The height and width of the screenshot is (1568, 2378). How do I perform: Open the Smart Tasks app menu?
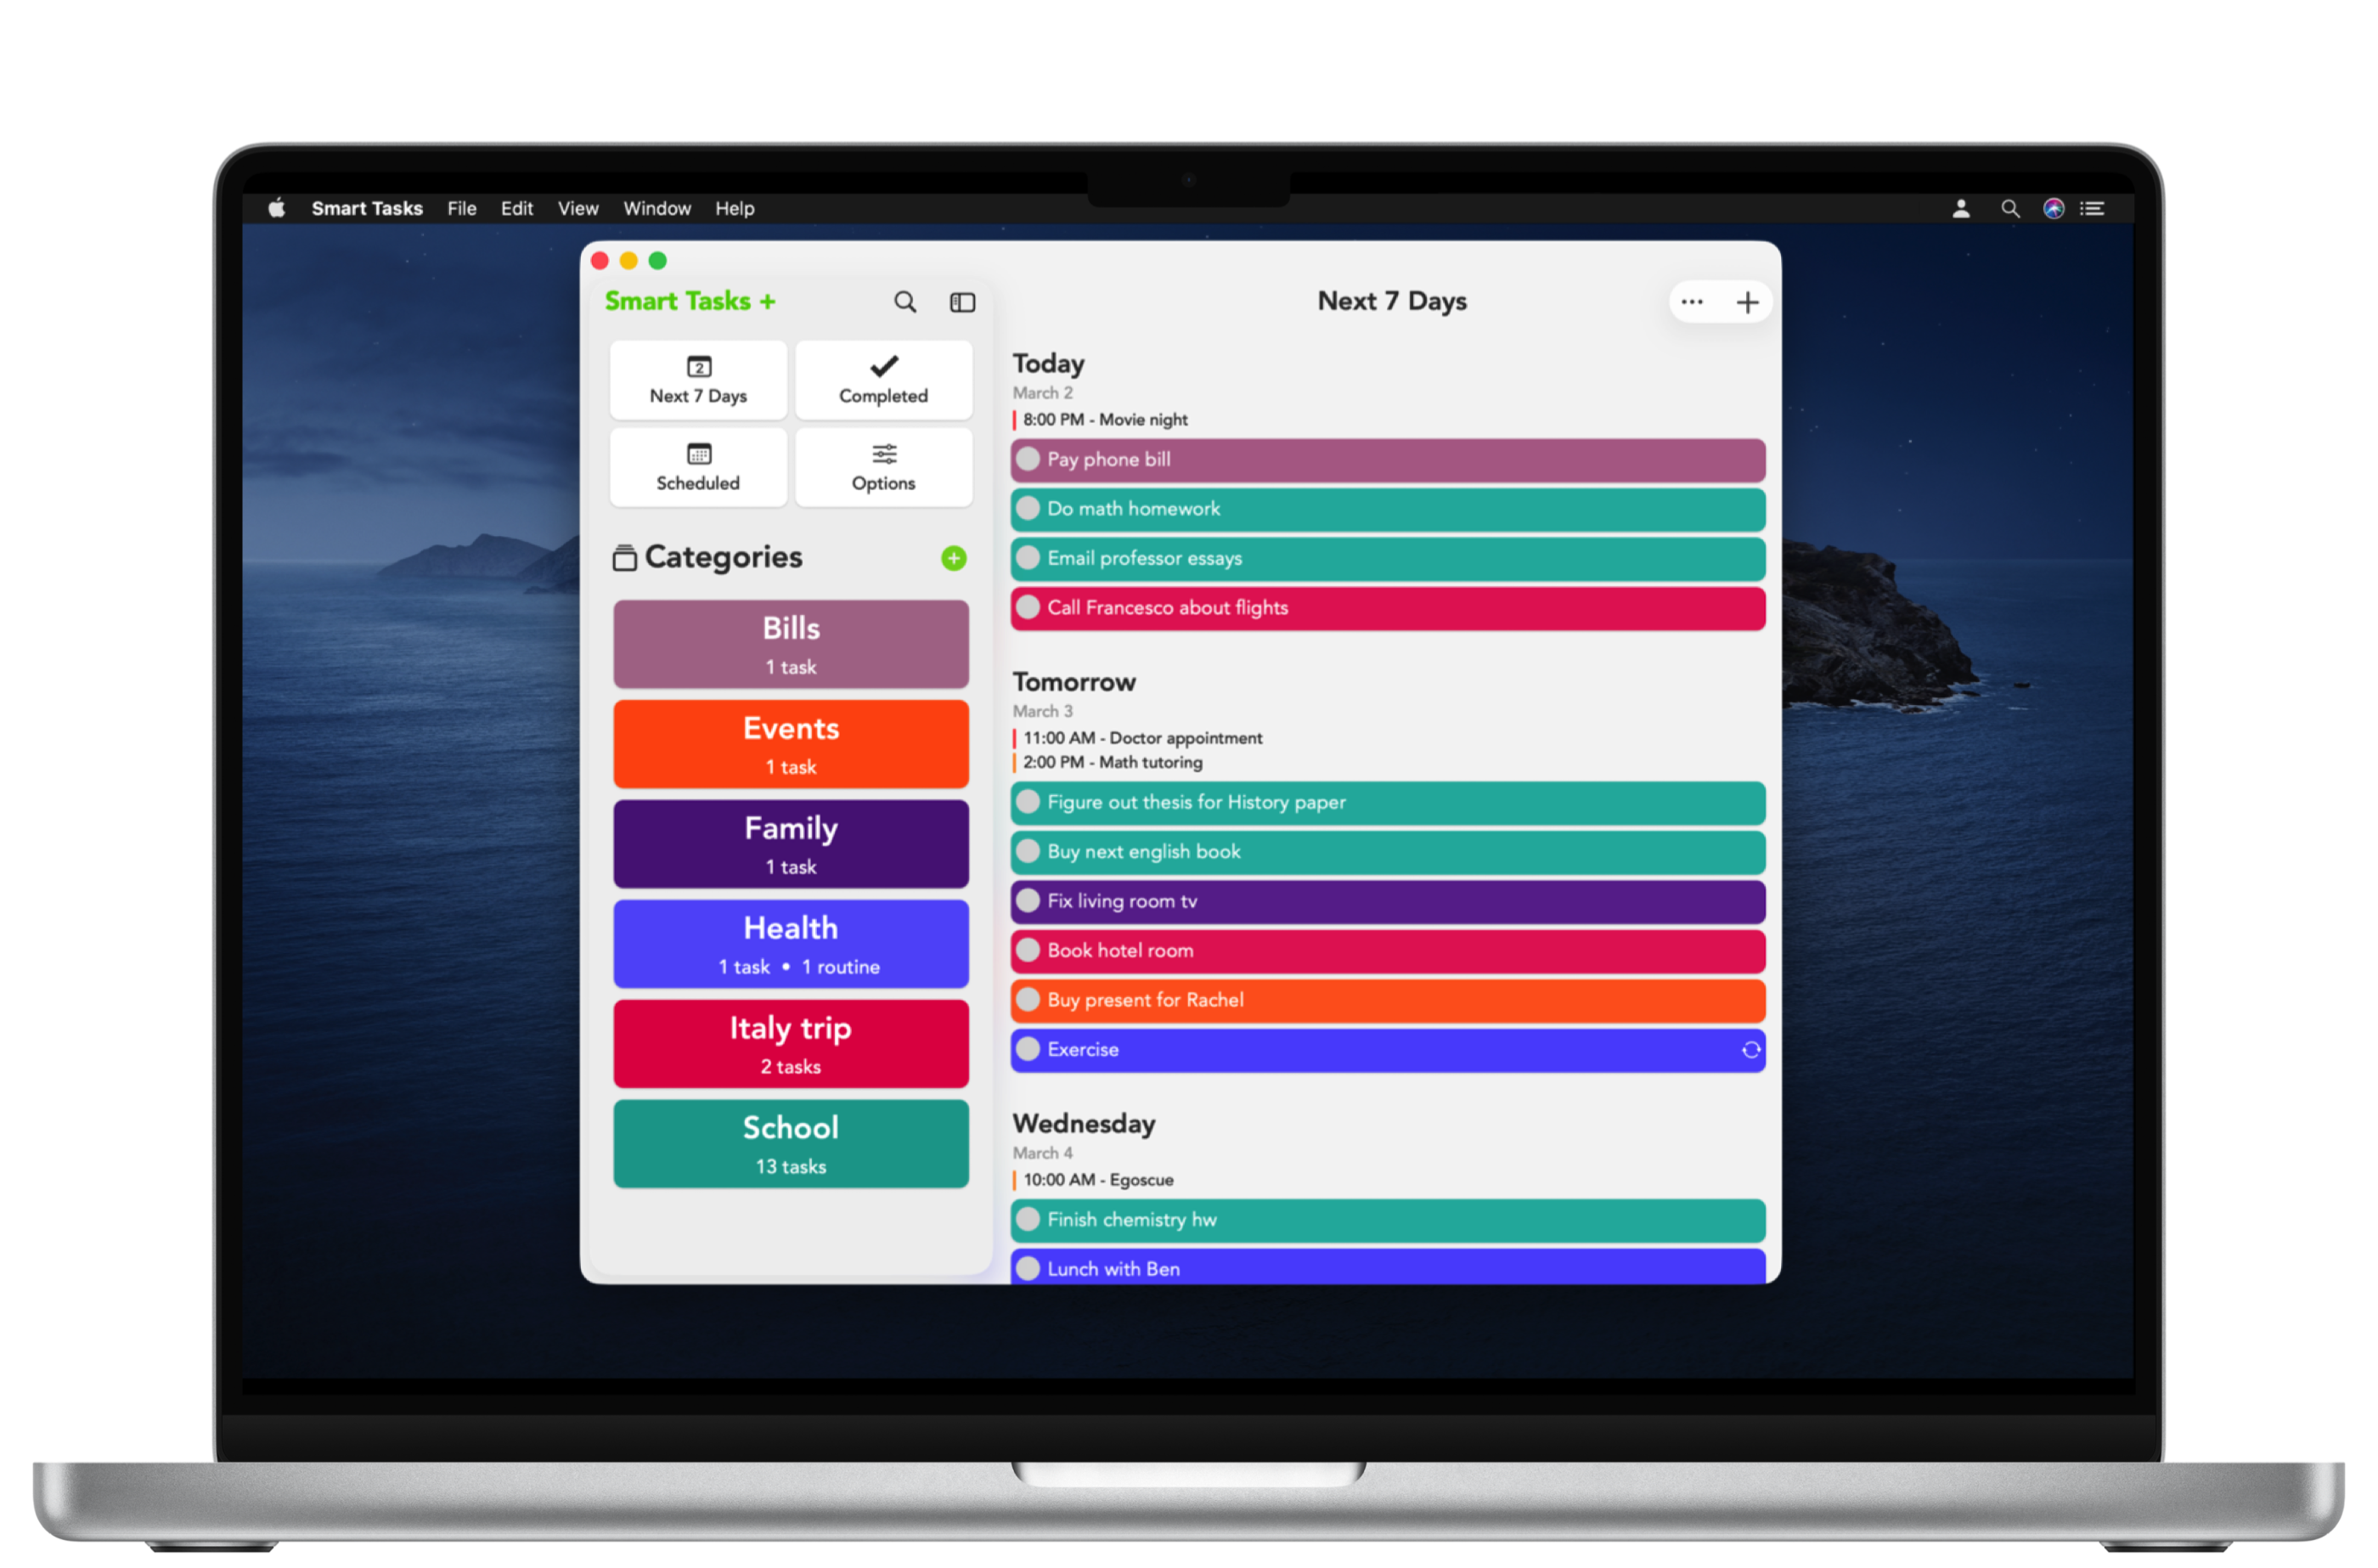(367, 208)
